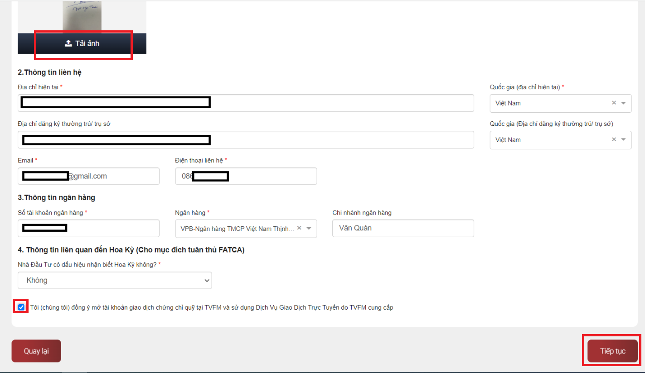Open the Ngân hàng bank dropdown arrow
Viewport: 645px width, 373px height.
tap(309, 228)
